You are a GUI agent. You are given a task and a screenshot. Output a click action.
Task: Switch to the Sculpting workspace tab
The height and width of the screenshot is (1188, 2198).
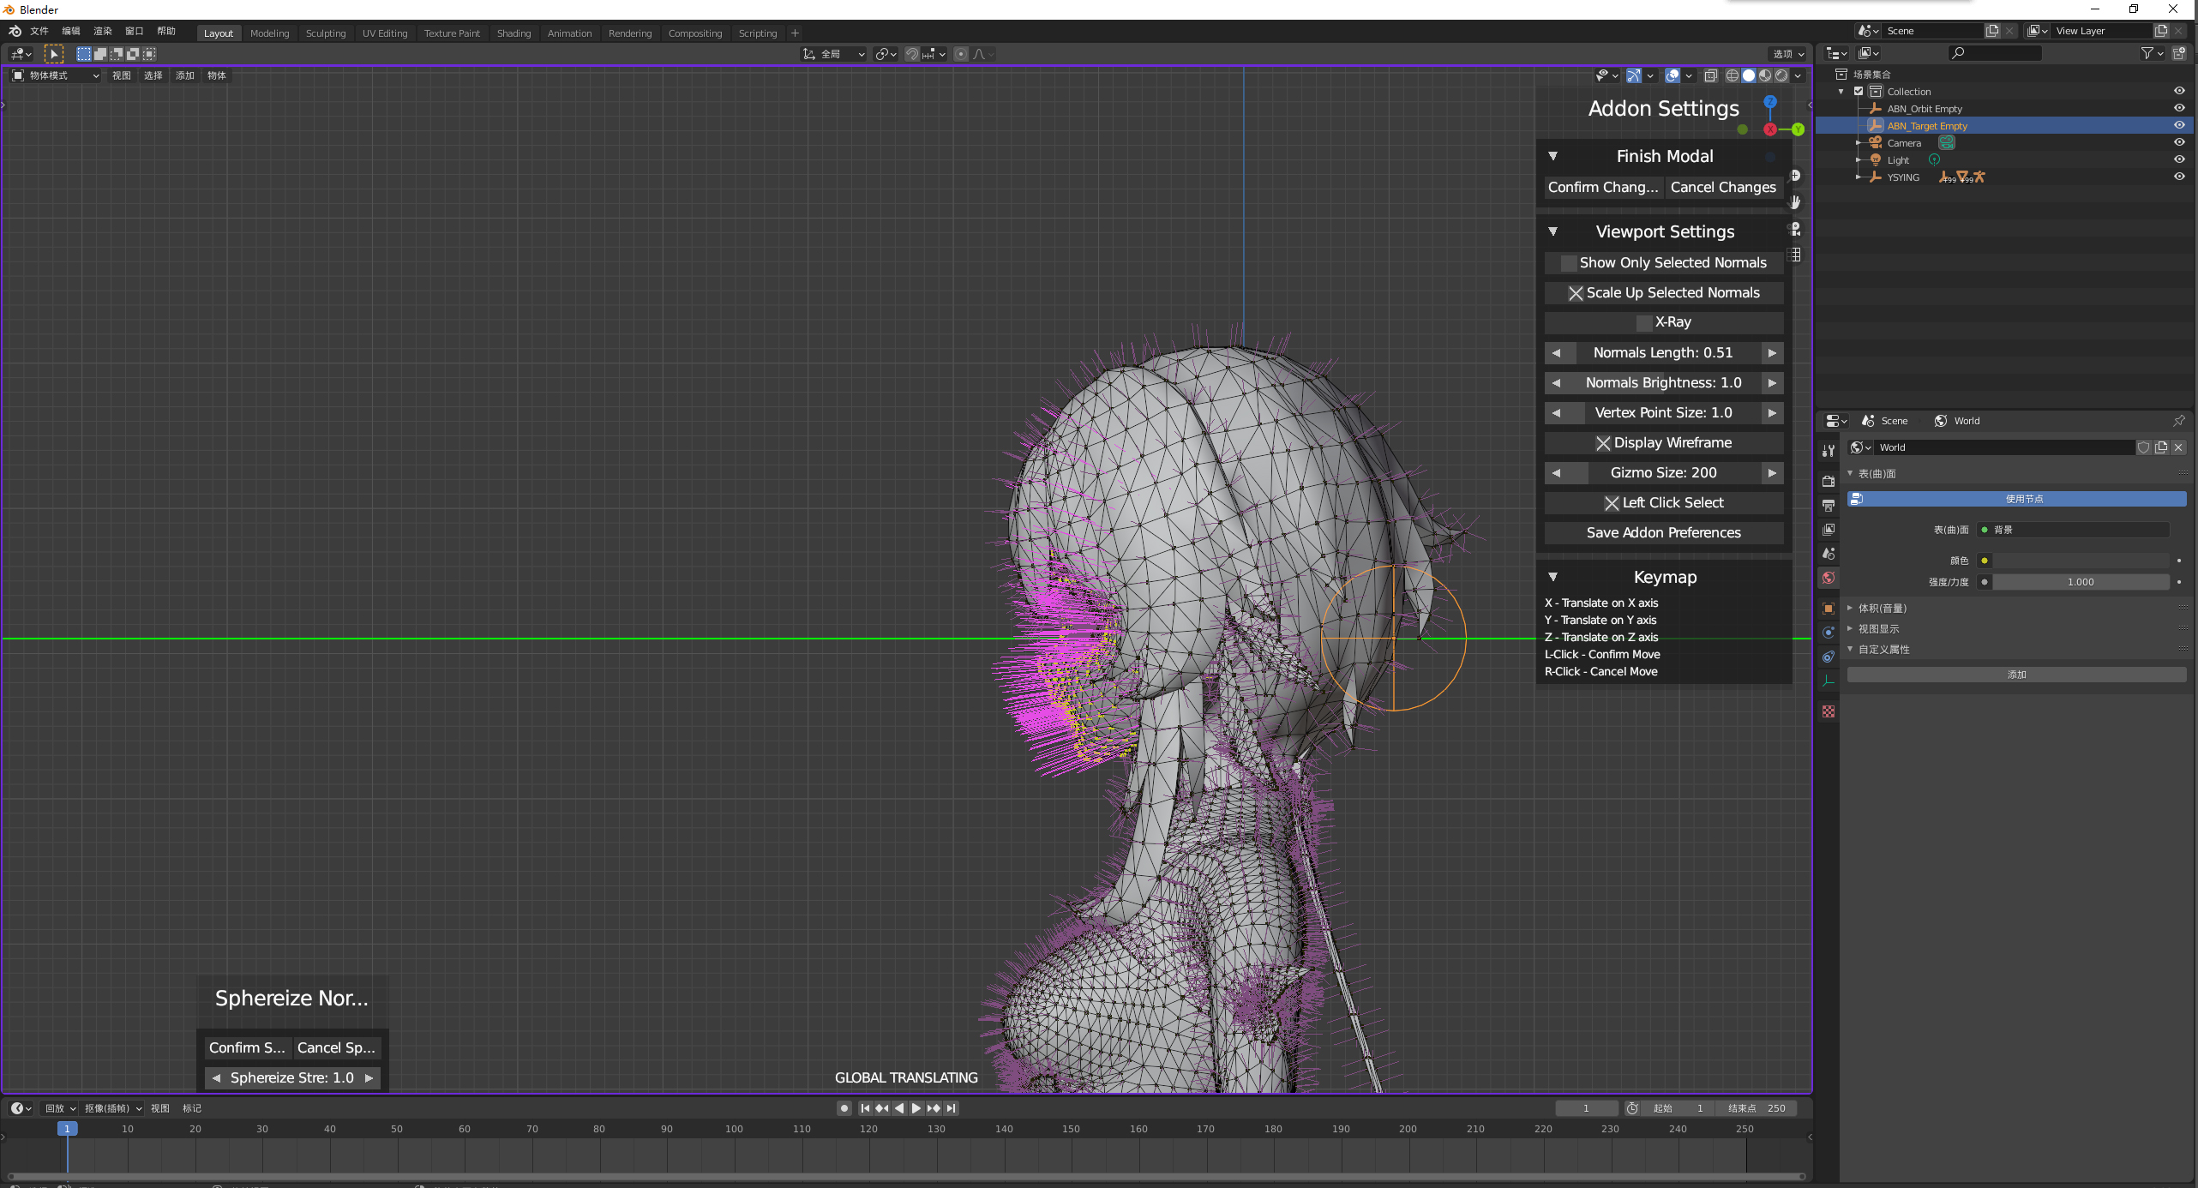[x=325, y=33]
